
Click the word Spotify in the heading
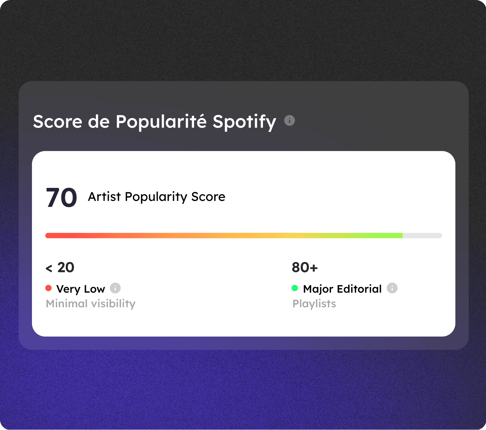pos(244,122)
